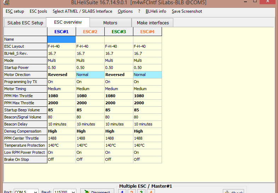
Task: Click the Name cell for ESC#4
Action: tap(147, 39)
